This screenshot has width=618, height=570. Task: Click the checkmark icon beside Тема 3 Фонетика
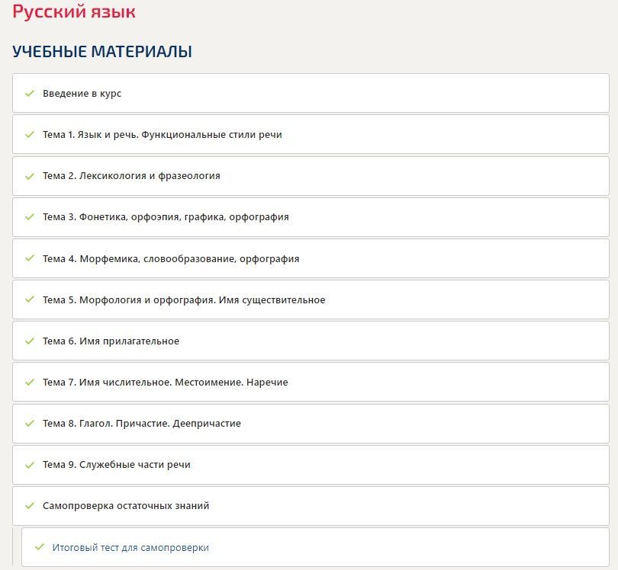[x=30, y=217]
